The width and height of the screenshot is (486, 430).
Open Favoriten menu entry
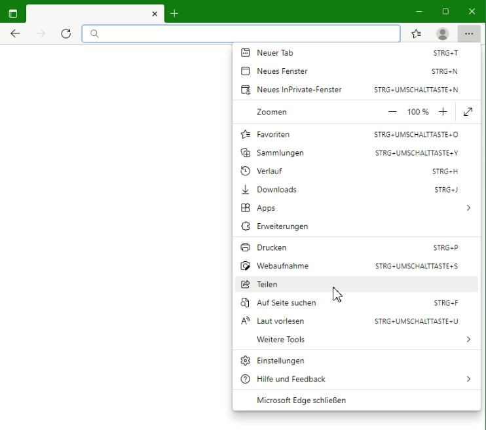point(356,134)
